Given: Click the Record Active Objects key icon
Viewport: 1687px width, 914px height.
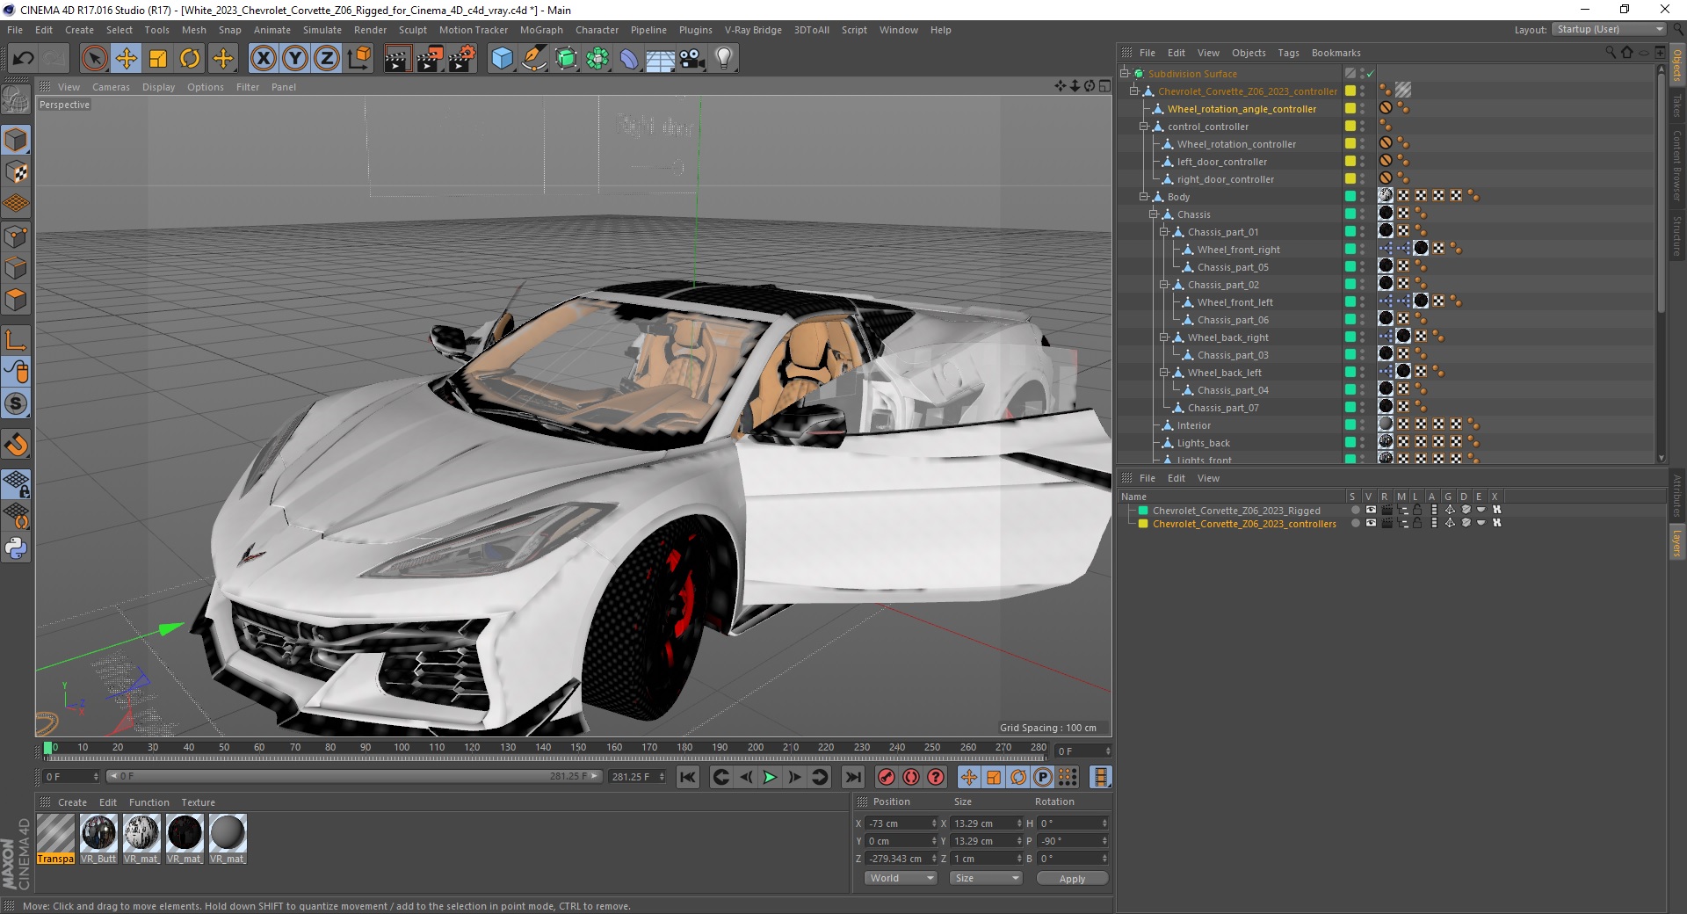Looking at the screenshot, I should coord(887,777).
